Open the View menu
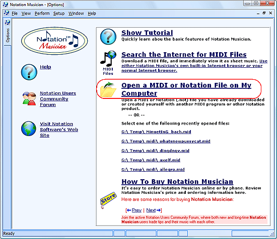 tap(26, 14)
